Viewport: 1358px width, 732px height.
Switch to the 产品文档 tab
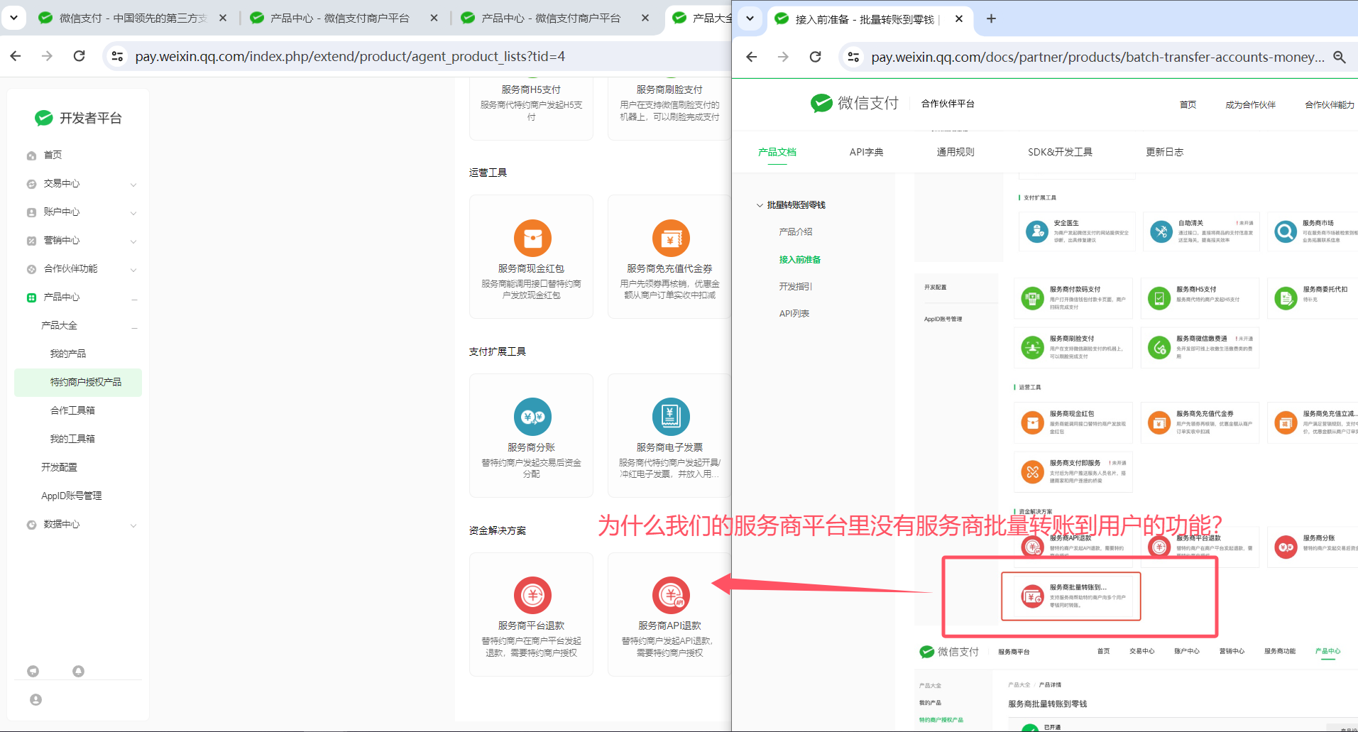pyautogui.click(x=777, y=152)
